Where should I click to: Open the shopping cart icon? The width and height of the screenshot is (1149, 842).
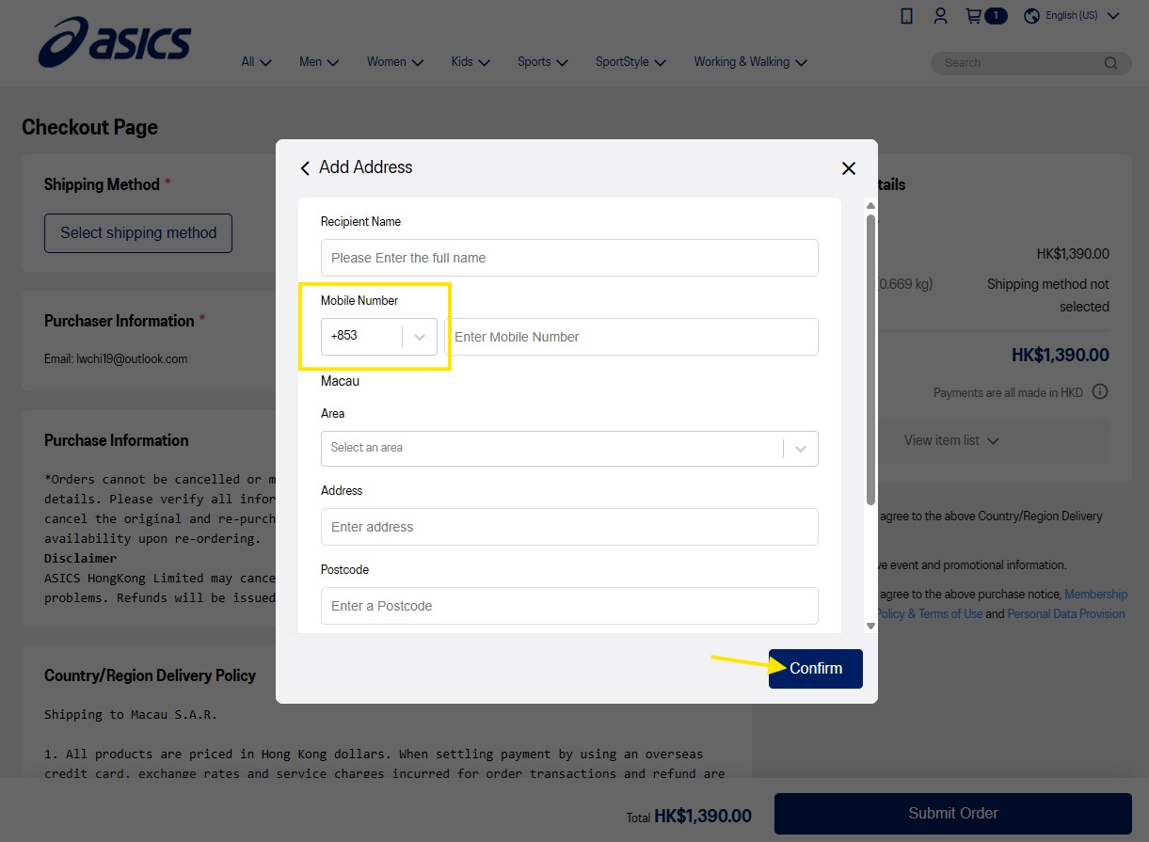tap(974, 16)
